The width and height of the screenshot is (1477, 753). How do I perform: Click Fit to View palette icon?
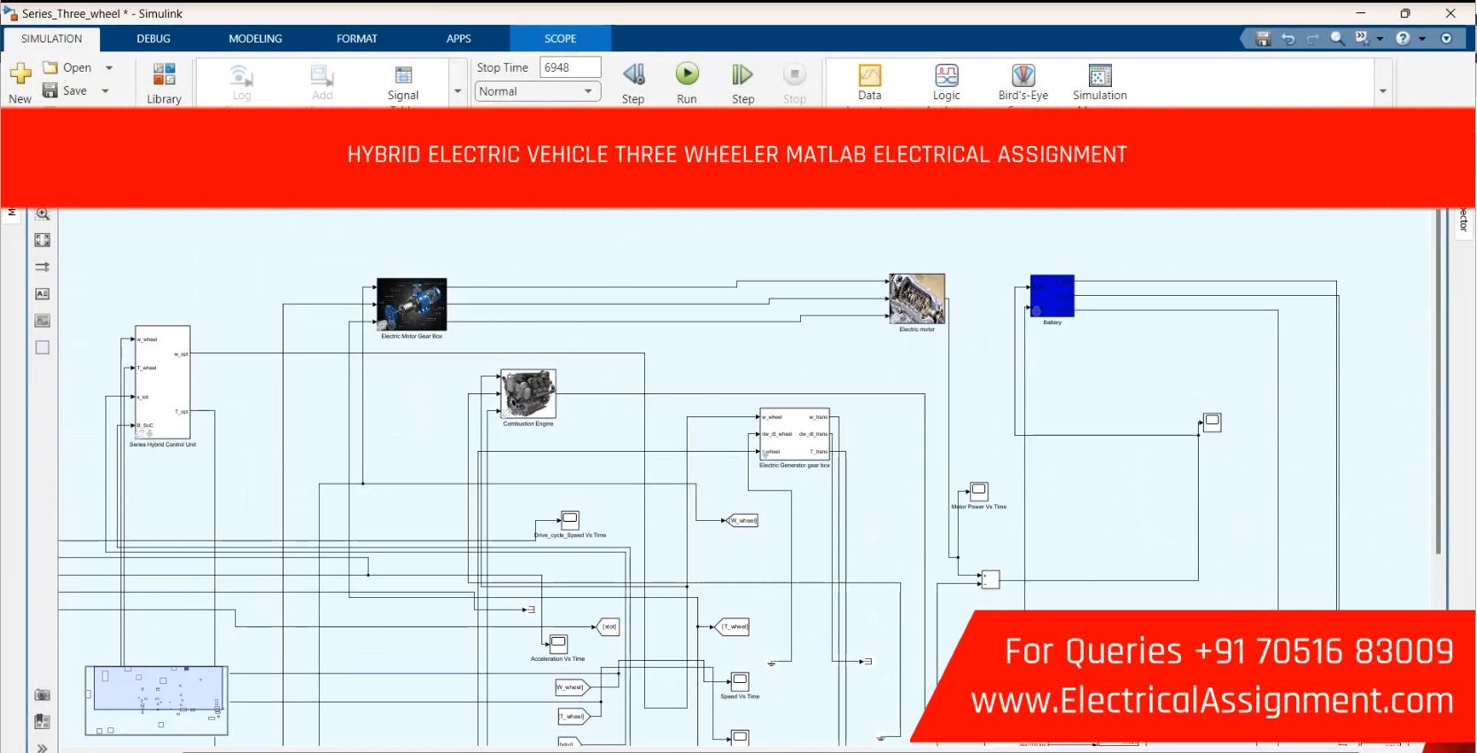pyautogui.click(x=43, y=240)
